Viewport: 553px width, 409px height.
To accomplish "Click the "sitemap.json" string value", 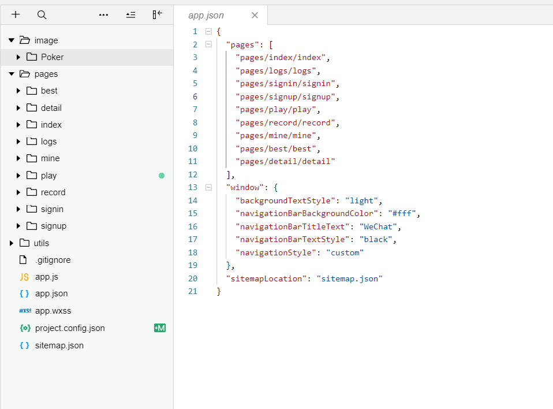I will [349, 279].
